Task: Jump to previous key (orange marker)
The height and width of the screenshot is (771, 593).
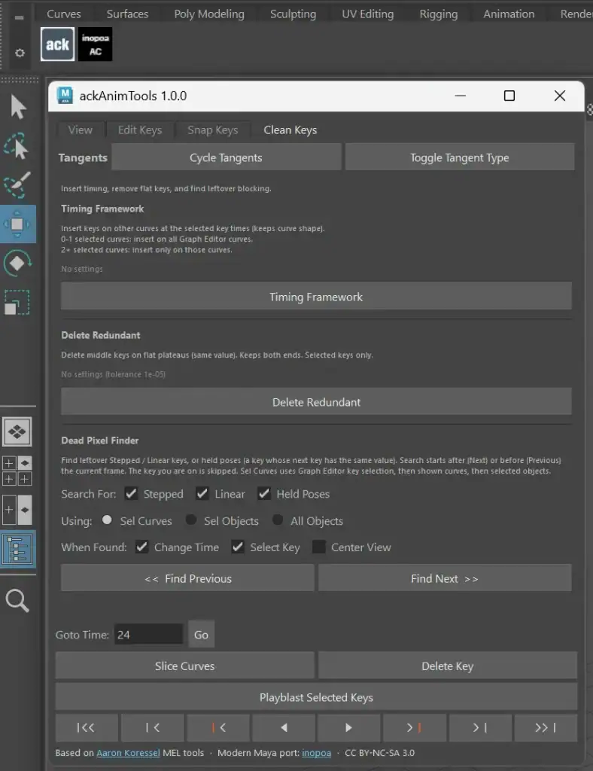Action: pos(218,728)
